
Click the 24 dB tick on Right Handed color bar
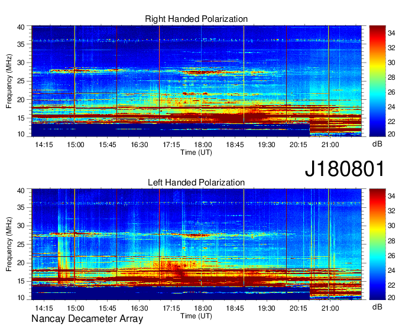(391, 107)
